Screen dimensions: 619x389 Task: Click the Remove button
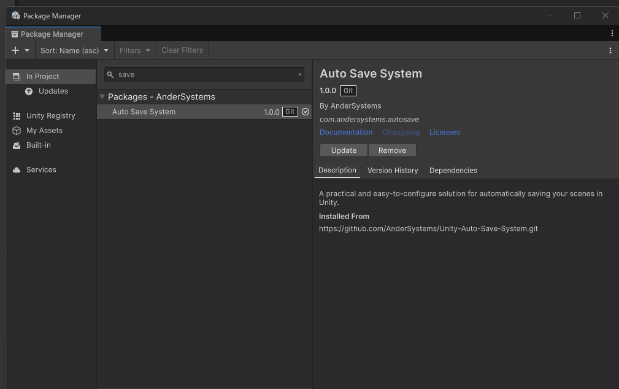(392, 150)
